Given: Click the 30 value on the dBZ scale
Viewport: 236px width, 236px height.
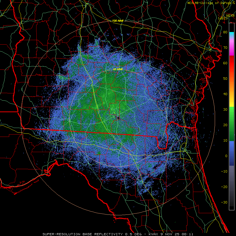Looking at the screenshot, I should pos(225,109).
